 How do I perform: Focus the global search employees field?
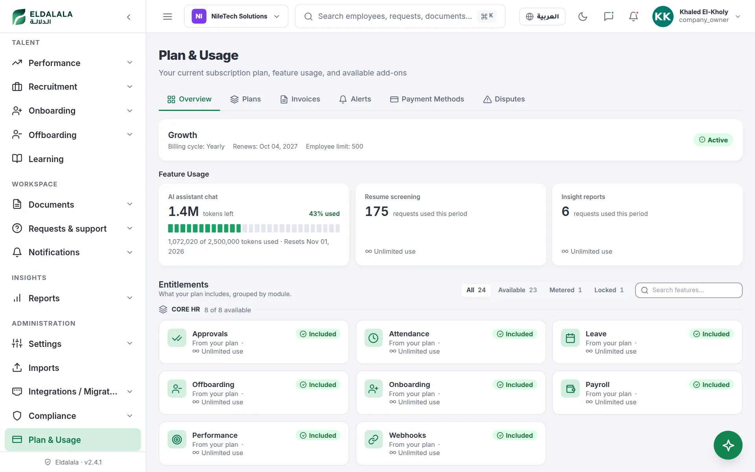pos(400,17)
